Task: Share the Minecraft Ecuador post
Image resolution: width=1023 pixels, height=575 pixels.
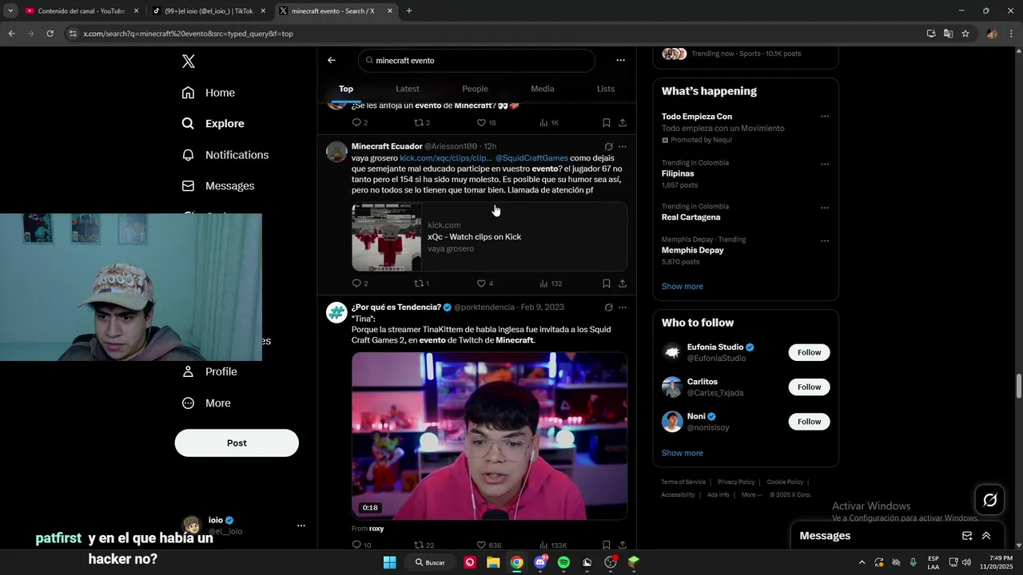Action: pos(623,284)
